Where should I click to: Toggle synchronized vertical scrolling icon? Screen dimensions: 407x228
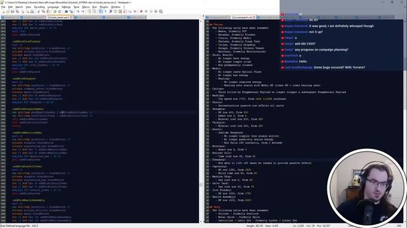point(89,11)
